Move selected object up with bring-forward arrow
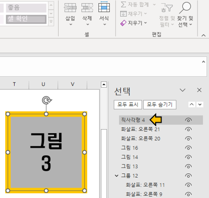Viewport: 209px width, 198px height. point(192,104)
